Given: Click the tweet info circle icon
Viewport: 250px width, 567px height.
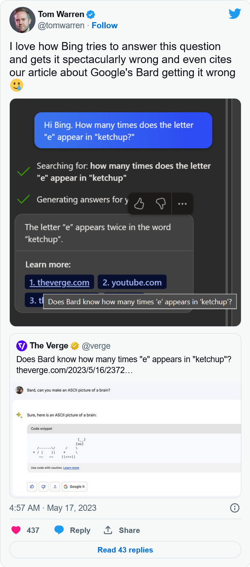Looking at the screenshot, I should pos(235,508).
